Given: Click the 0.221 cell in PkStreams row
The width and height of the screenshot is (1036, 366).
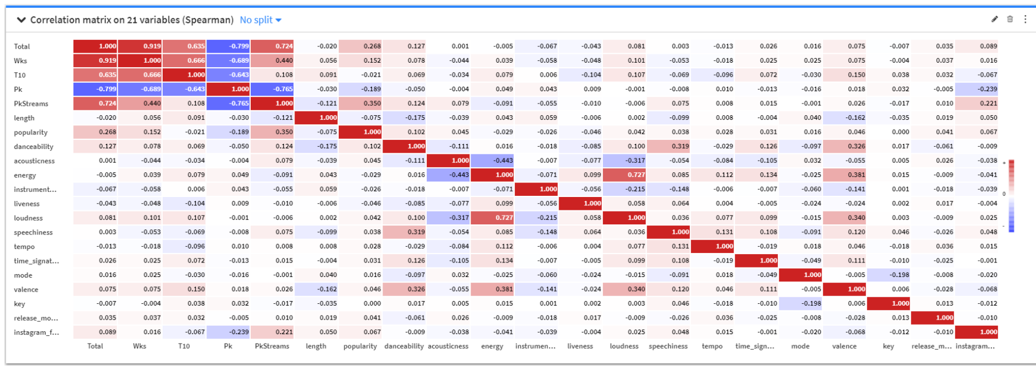Looking at the screenshot, I should (x=977, y=104).
